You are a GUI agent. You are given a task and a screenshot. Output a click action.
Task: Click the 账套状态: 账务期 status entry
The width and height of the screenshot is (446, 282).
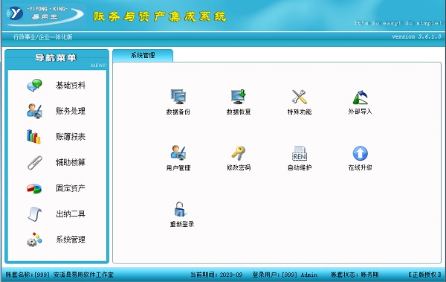pyautogui.click(x=355, y=275)
